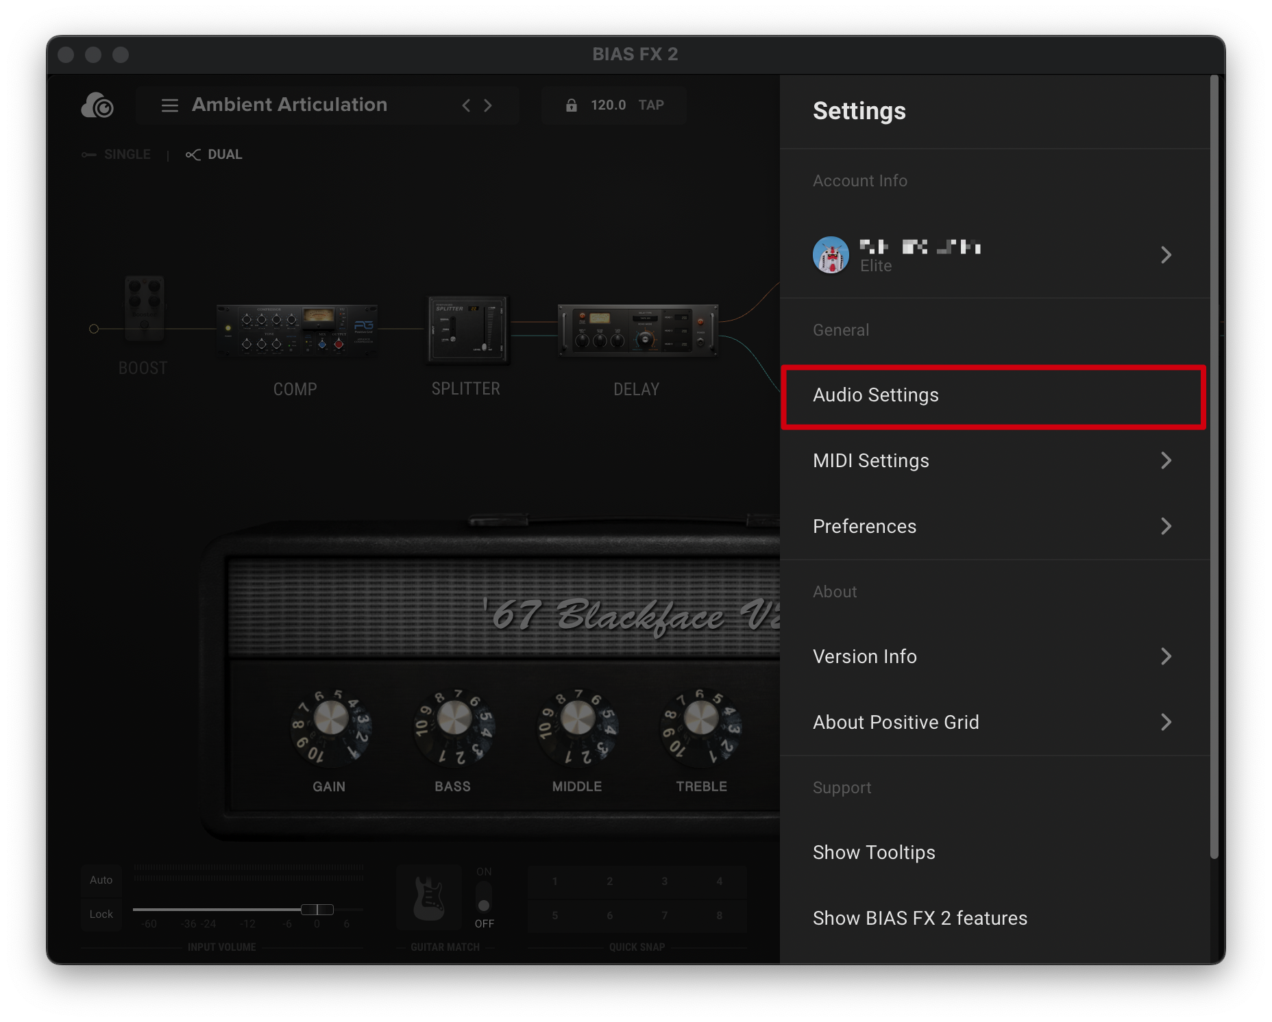Click the TAP tempo button
1272x1022 pixels.
click(651, 105)
